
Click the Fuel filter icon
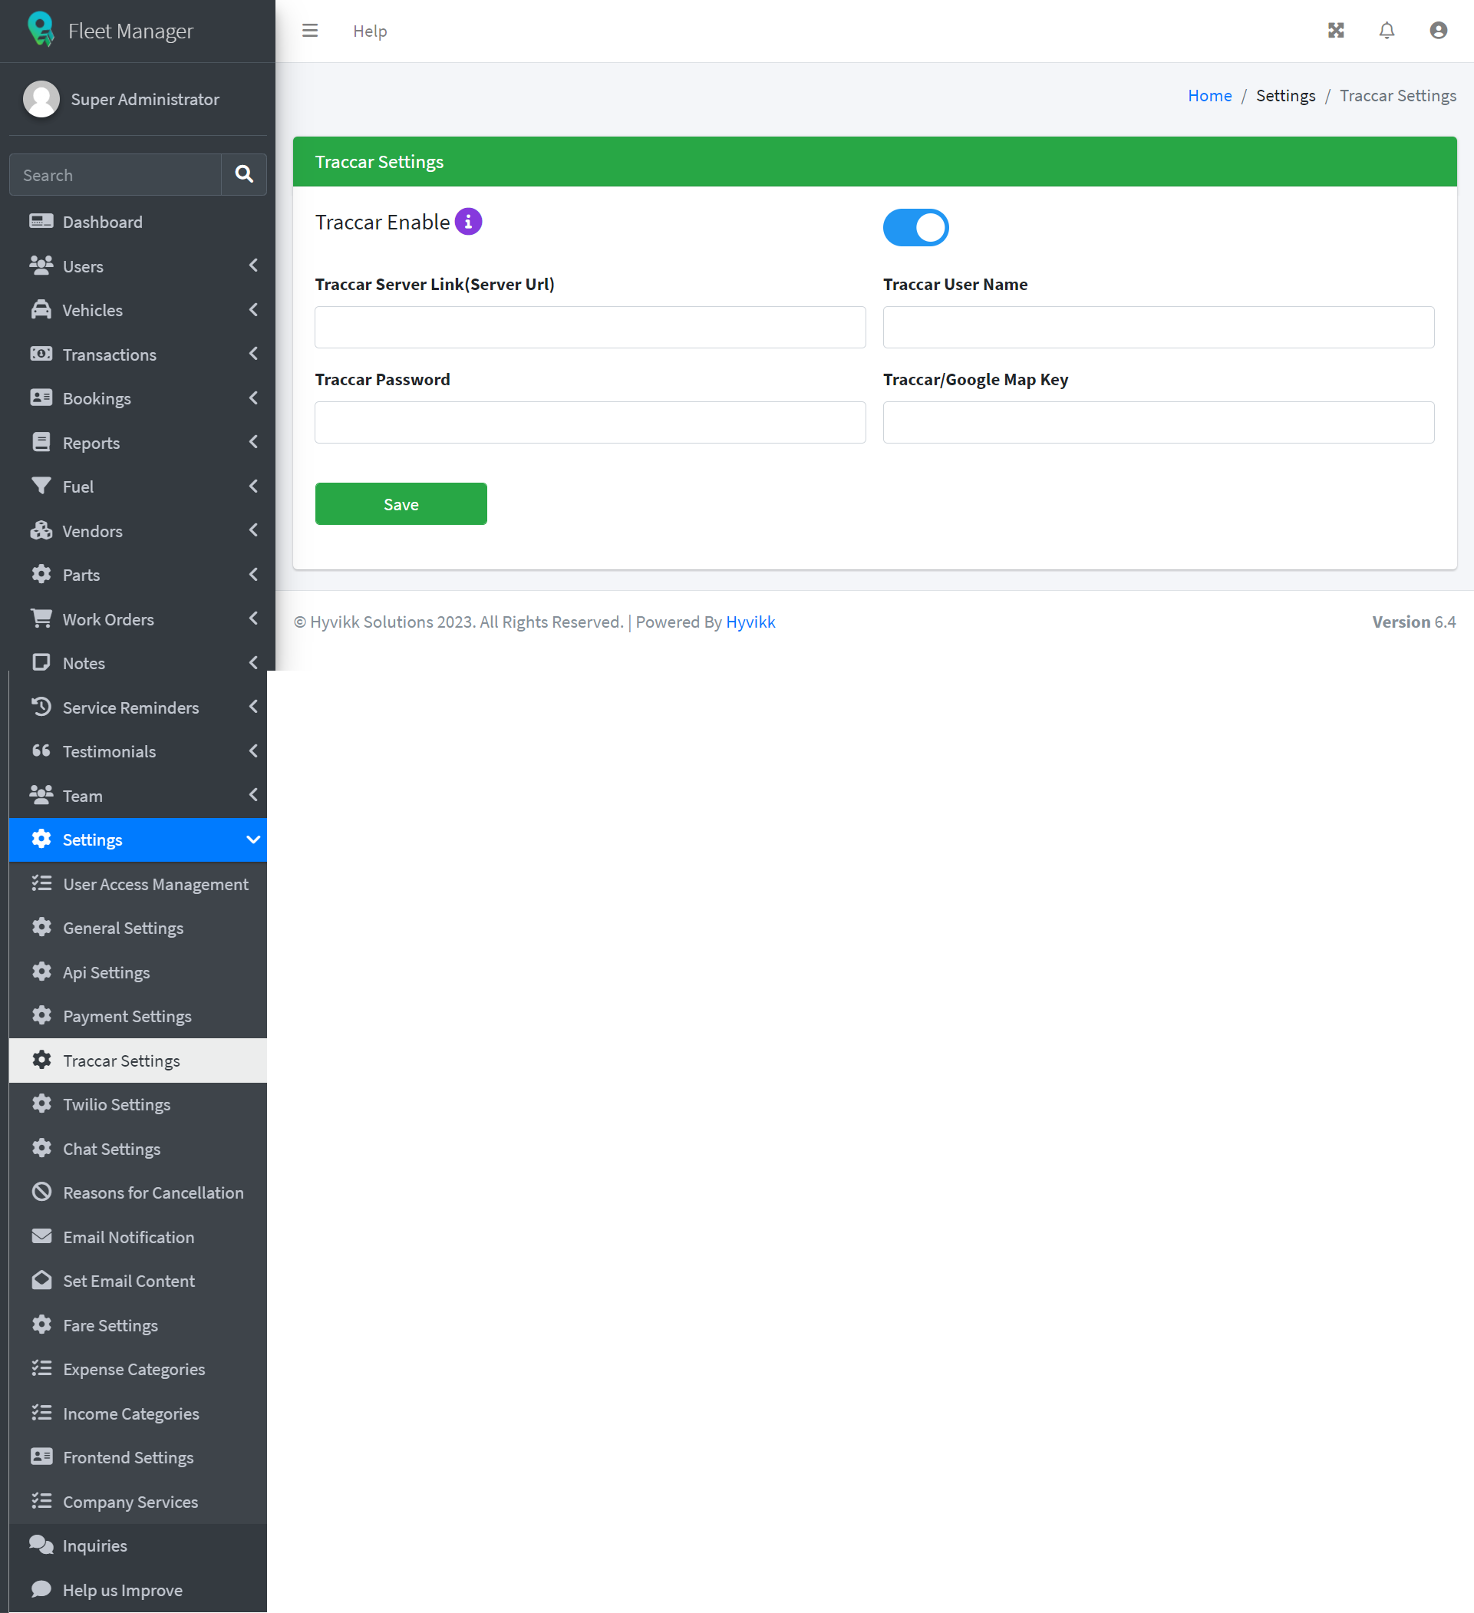pos(41,487)
